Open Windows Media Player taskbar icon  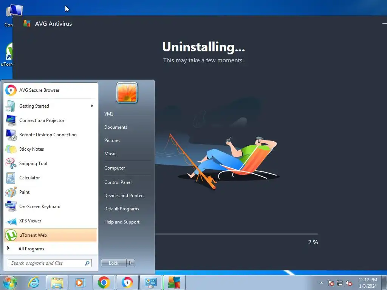80,282
